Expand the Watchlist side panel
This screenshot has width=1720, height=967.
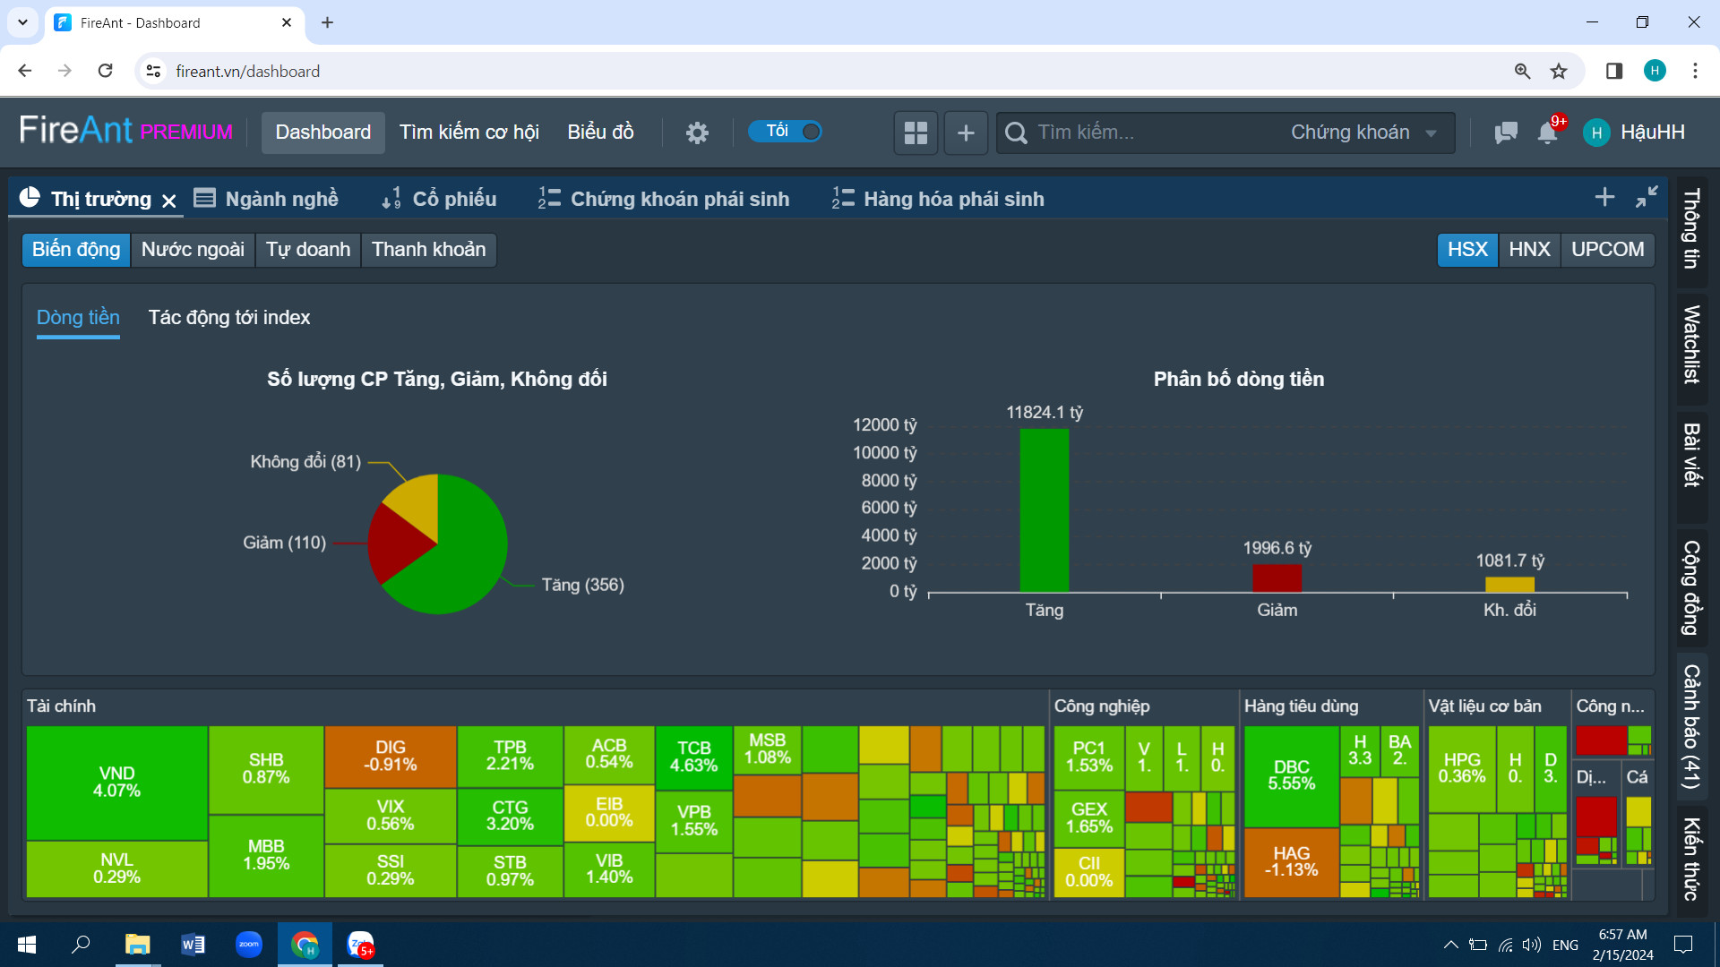[x=1691, y=345]
